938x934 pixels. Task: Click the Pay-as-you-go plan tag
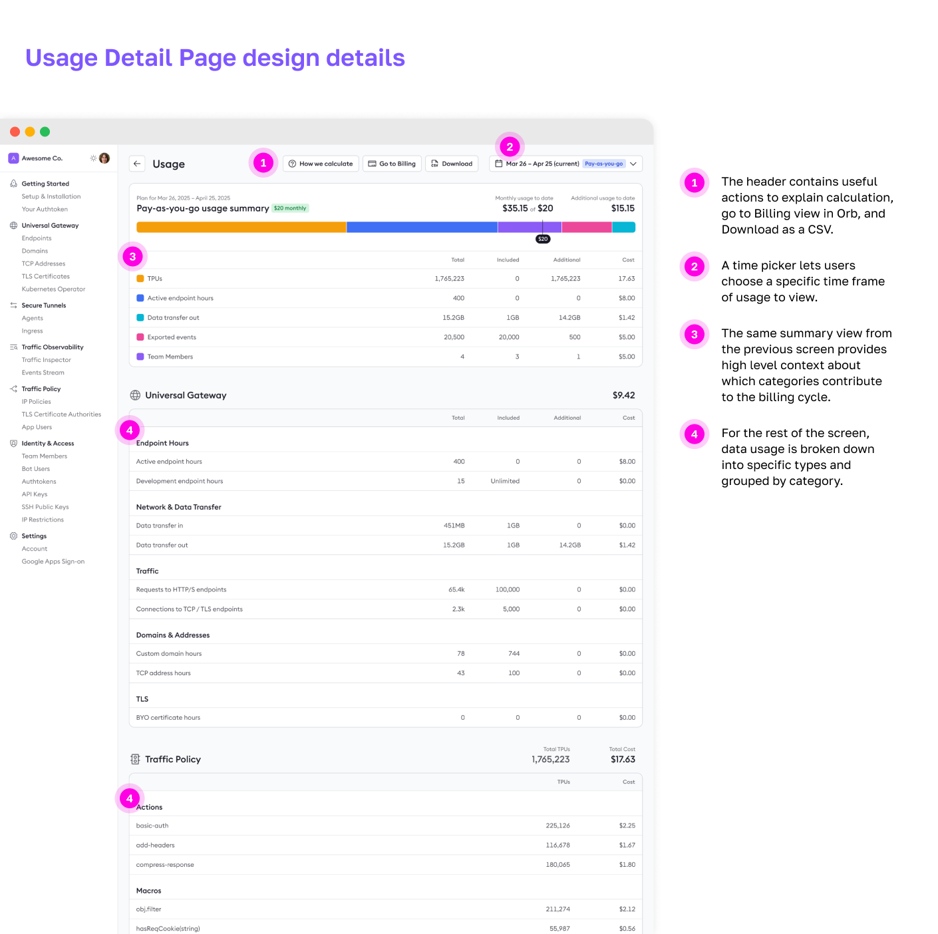(604, 164)
